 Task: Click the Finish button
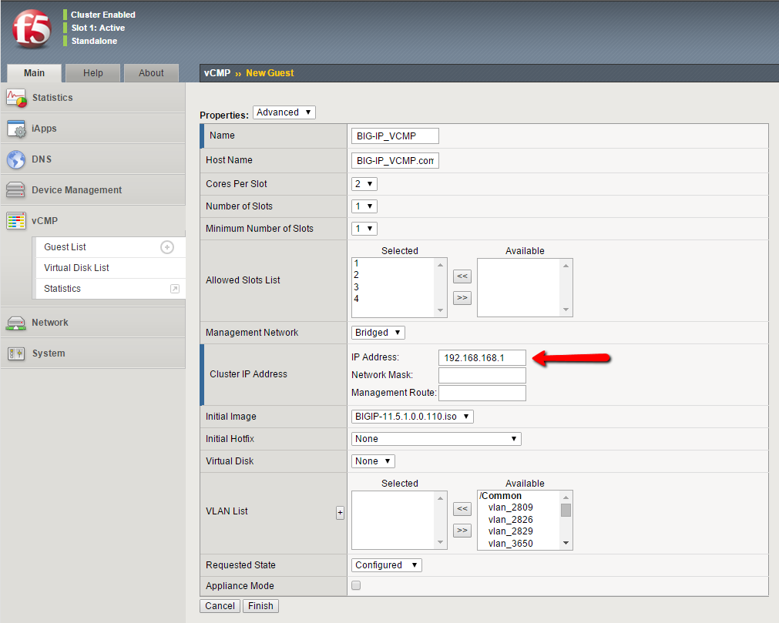pyautogui.click(x=260, y=606)
